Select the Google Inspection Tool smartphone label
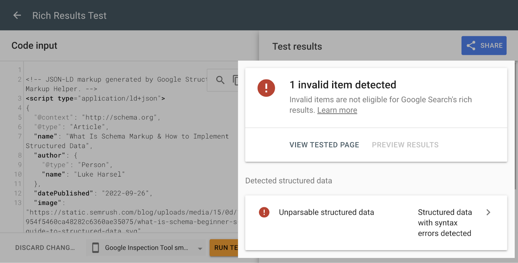 [x=146, y=248]
